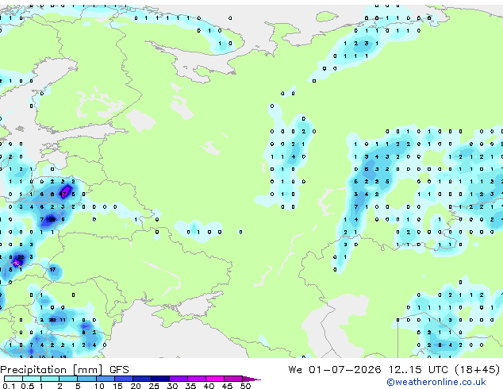This screenshot has height=389, width=503.
Task: Pick the legend swatch between 10 and 15
Action: click(x=105, y=379)
